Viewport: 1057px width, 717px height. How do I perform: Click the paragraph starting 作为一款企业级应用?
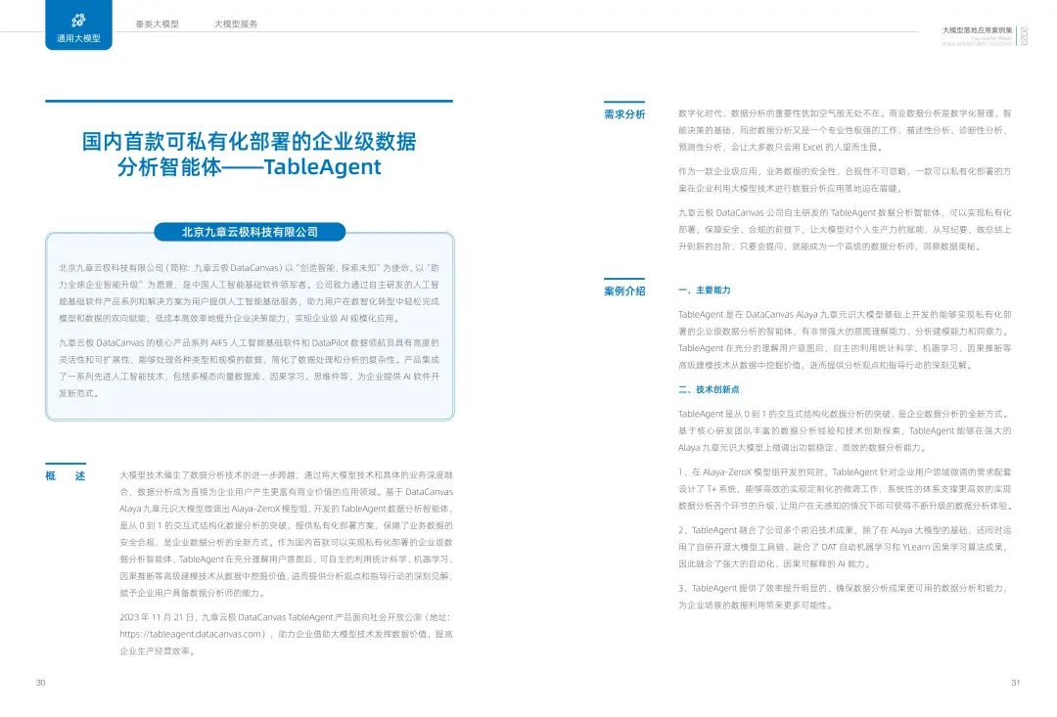[x=845, y=180]
